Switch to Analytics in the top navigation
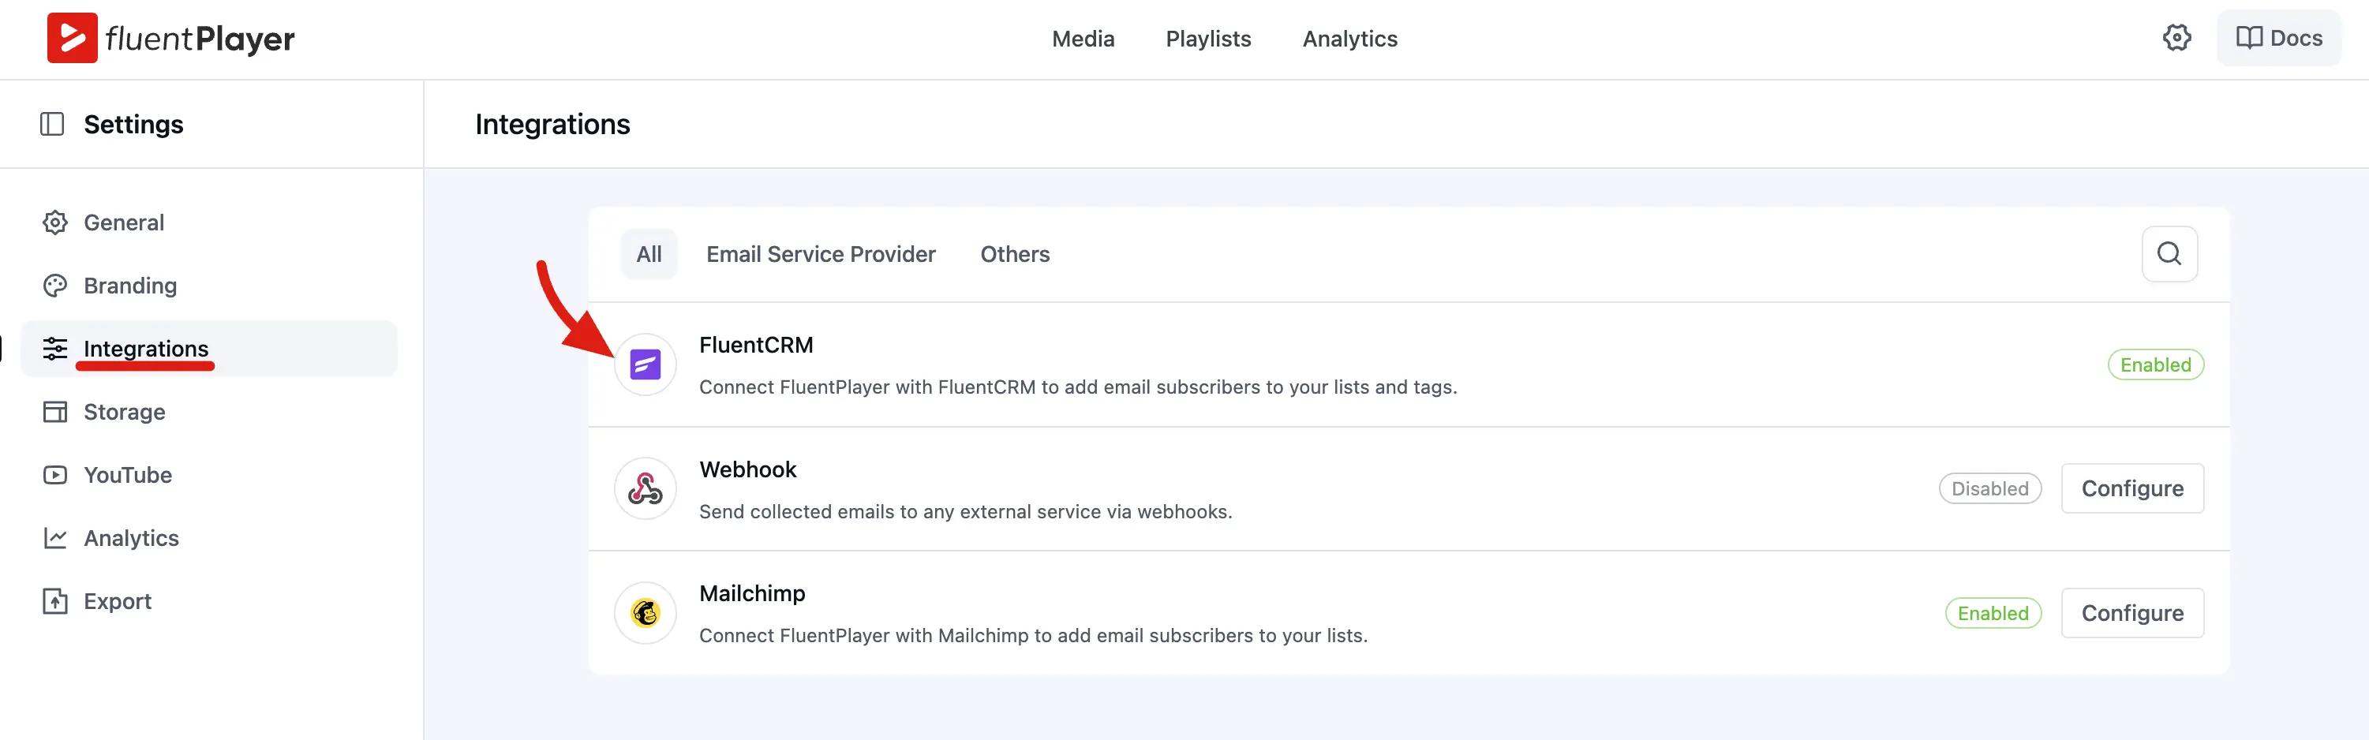 (x=1349, y=39)
